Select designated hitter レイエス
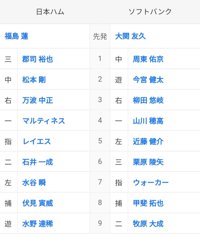200x238 pixels. (37, 142)
